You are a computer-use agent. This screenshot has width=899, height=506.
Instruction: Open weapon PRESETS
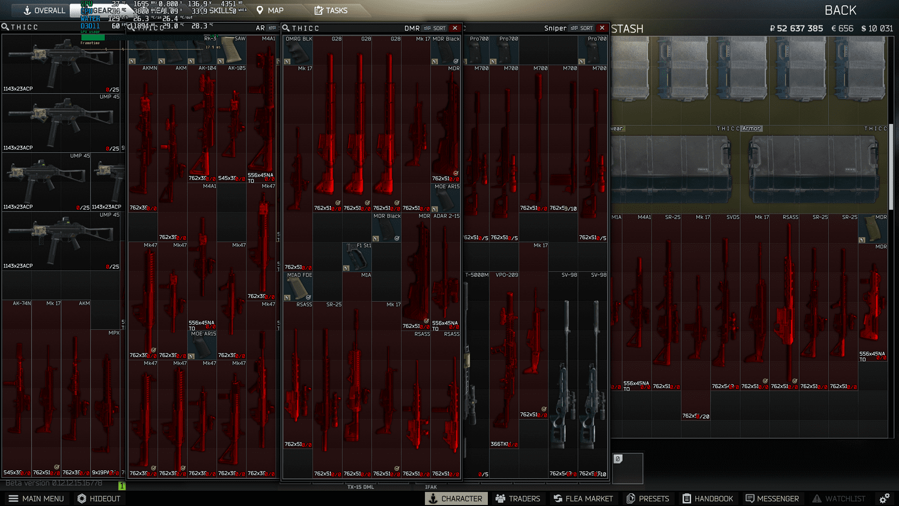pyautogui.click(x=648, y=499)
